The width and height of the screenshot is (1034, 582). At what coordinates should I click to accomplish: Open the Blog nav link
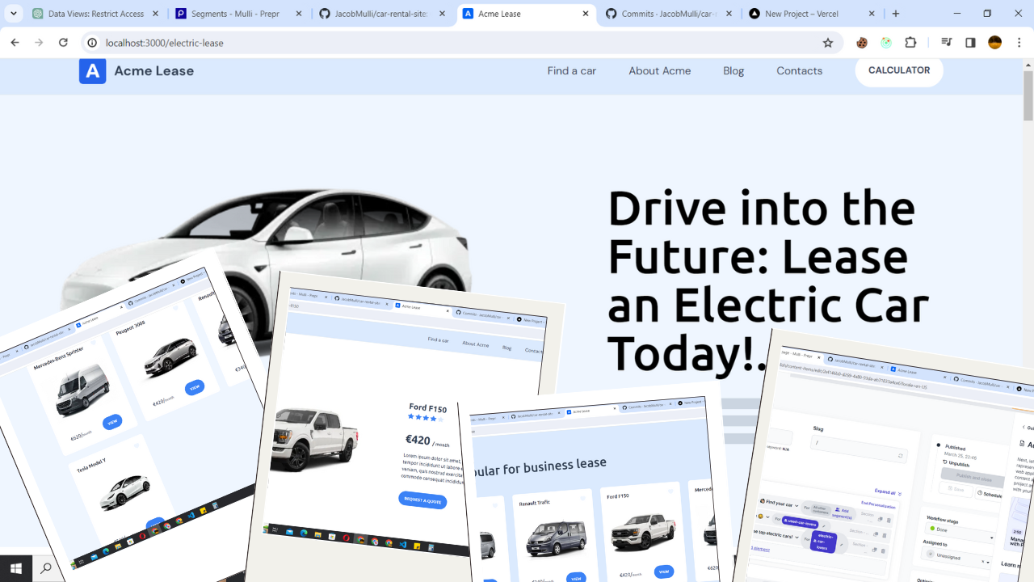click(x=733, y=71)
